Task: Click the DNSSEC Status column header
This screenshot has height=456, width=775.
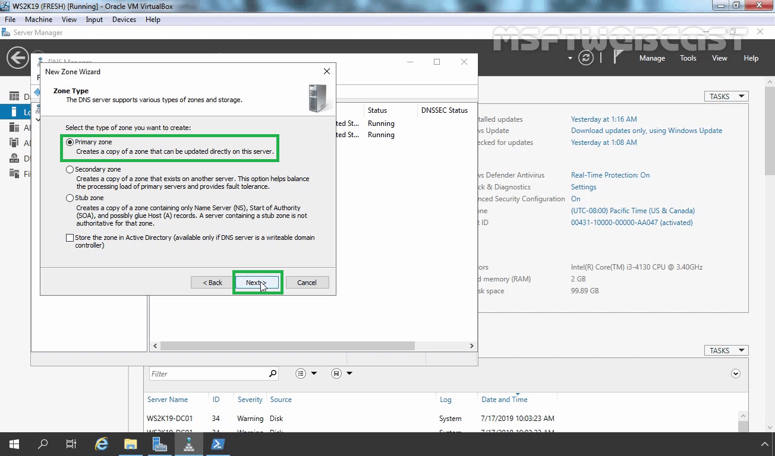Action: (445, 110)
